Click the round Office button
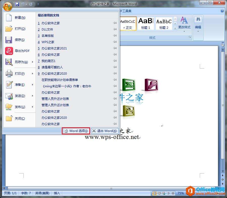Screen dimensions: 227x198 pos(8,7)
